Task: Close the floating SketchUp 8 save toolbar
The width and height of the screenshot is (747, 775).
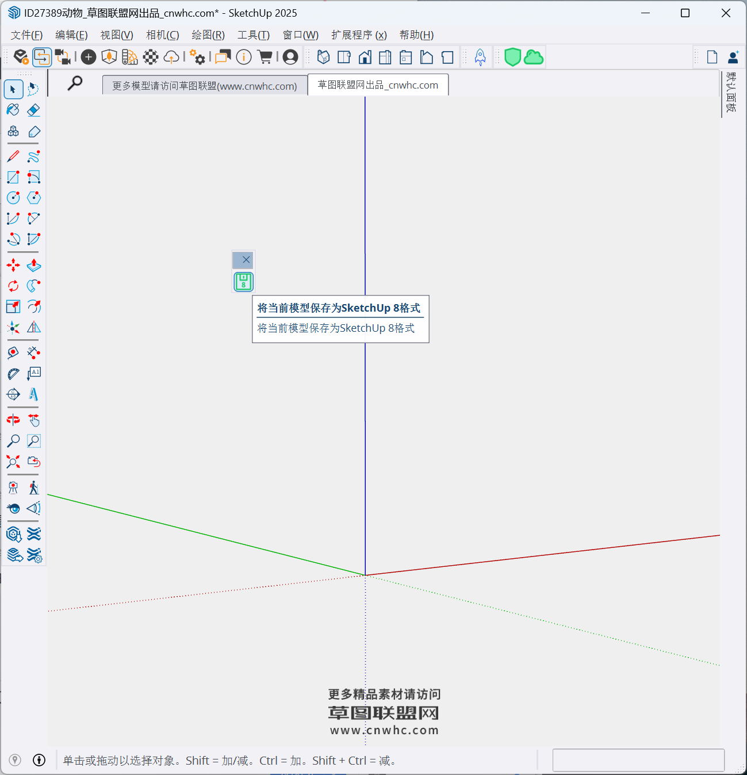Action: coord(246,260)
